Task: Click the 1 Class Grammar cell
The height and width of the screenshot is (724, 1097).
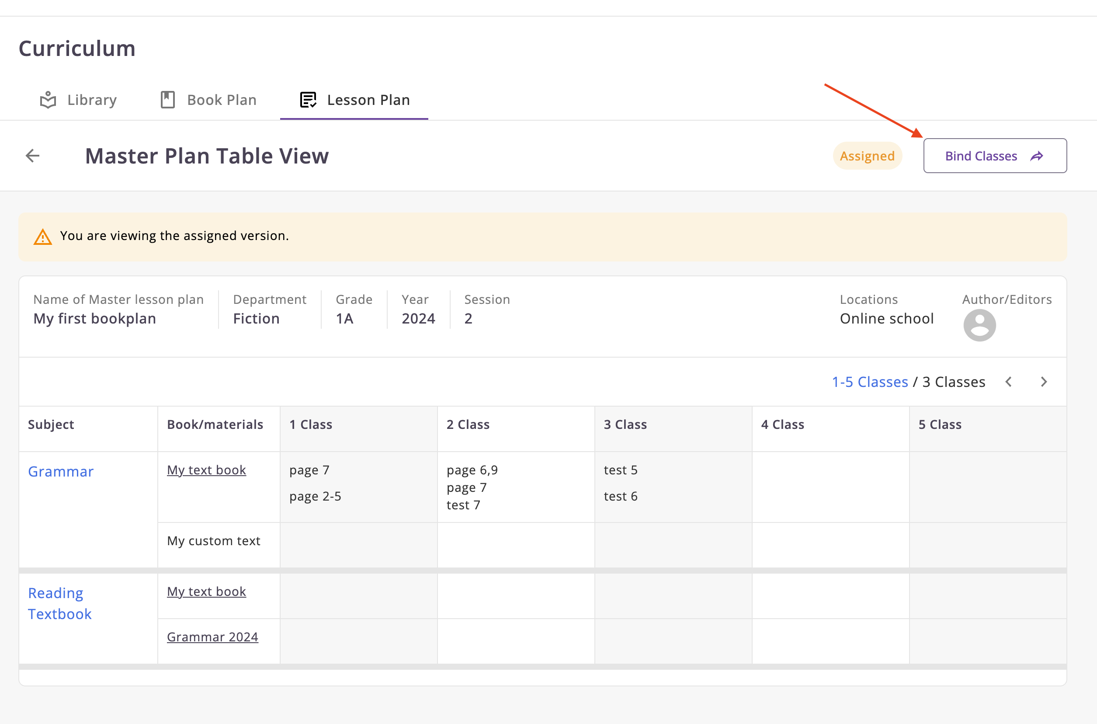Action: (x=358, y=487)
